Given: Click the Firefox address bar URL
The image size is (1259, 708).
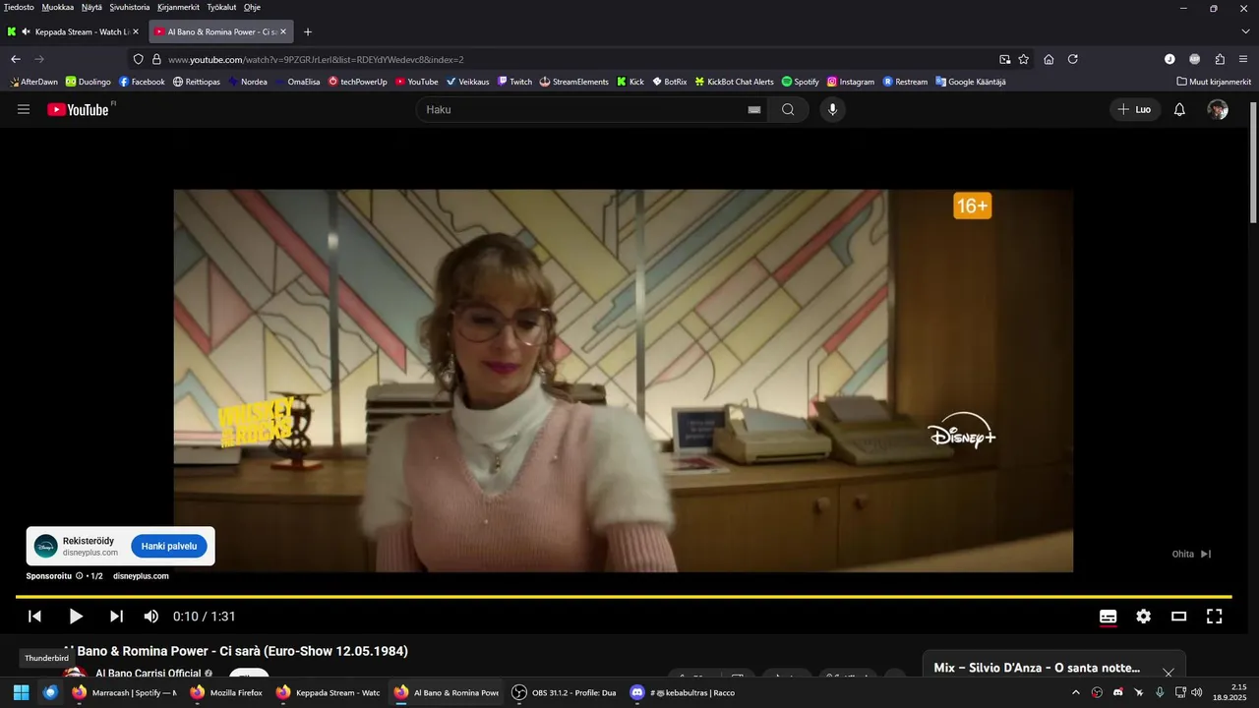Looking at the screenshot, I should pos(316,59).
